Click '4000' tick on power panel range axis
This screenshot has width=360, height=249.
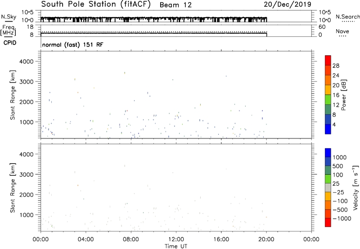click(x=26, y=62)
